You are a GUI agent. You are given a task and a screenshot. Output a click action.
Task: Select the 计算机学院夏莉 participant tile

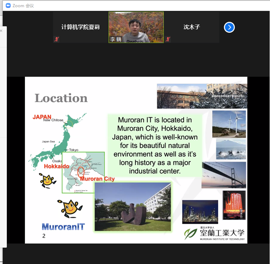pos(80,27)
